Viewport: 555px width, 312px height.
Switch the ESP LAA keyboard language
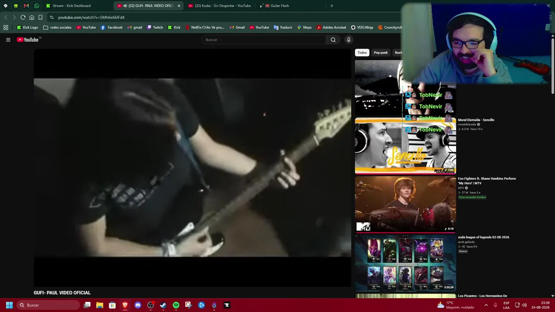coord(506,305)
